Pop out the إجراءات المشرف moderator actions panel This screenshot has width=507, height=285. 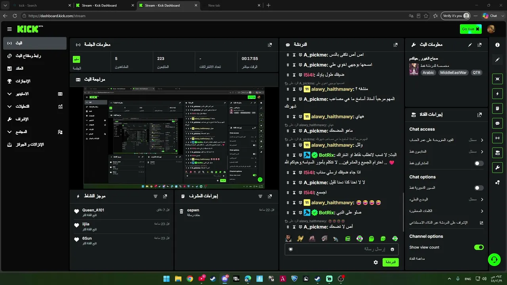[x=270, y=196]
